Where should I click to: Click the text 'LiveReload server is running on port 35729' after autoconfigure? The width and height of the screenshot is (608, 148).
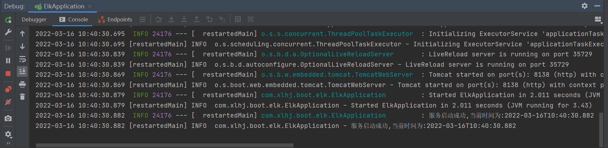(487, 64)
